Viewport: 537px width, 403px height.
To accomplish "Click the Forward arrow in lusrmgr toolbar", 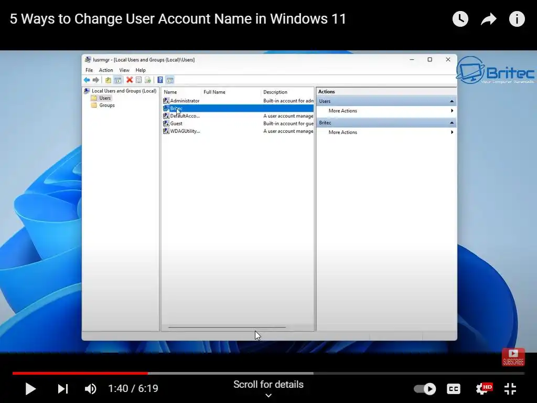I will pos(96,80).
